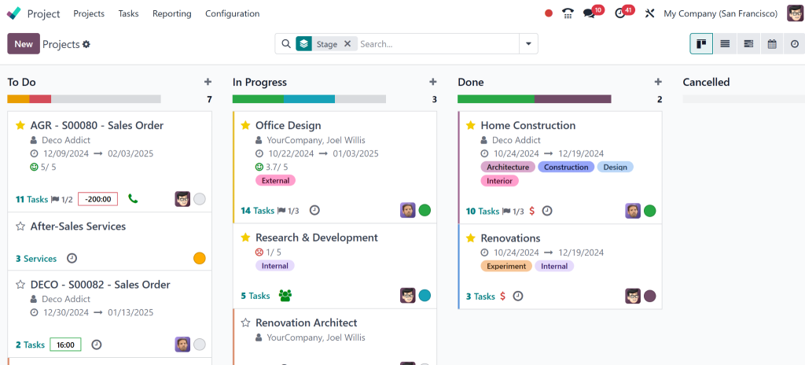Open the purple status dropdown on Renovations
Screen dimensions: 805x365
click(650, 296)
